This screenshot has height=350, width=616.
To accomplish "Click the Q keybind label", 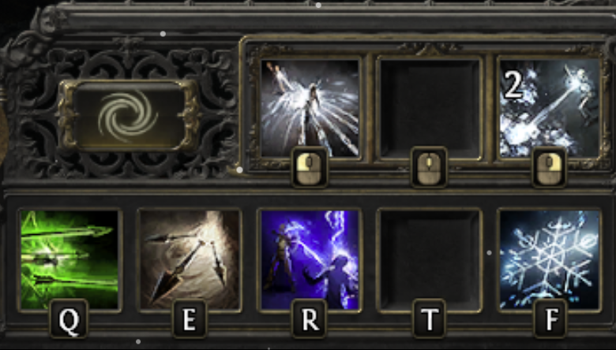I will [69, 319].
